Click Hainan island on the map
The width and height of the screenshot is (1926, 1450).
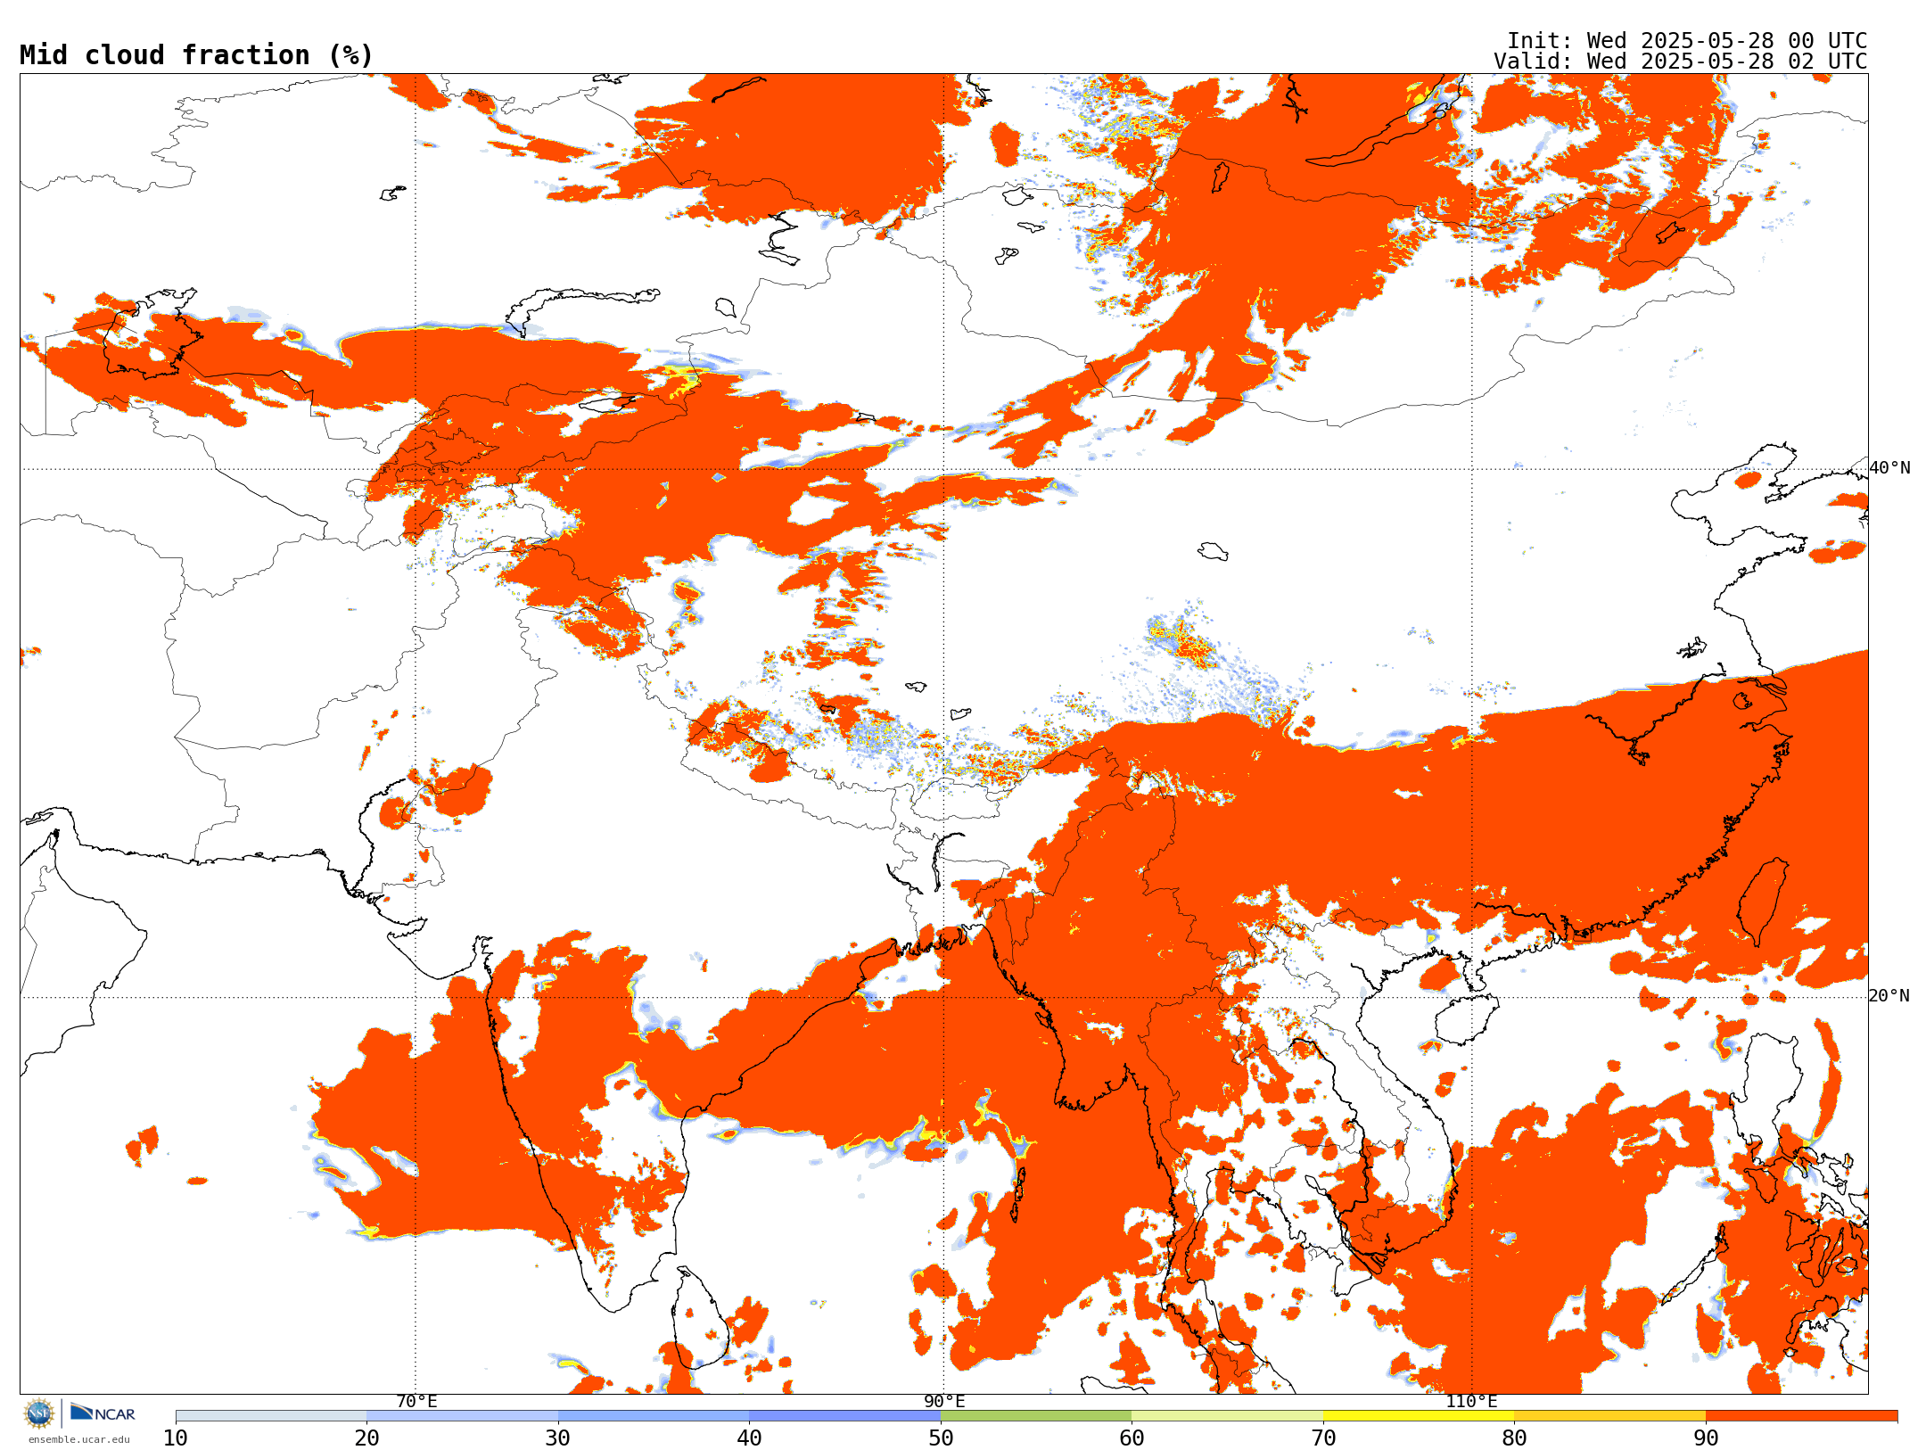click(x=1467, y=1019)
